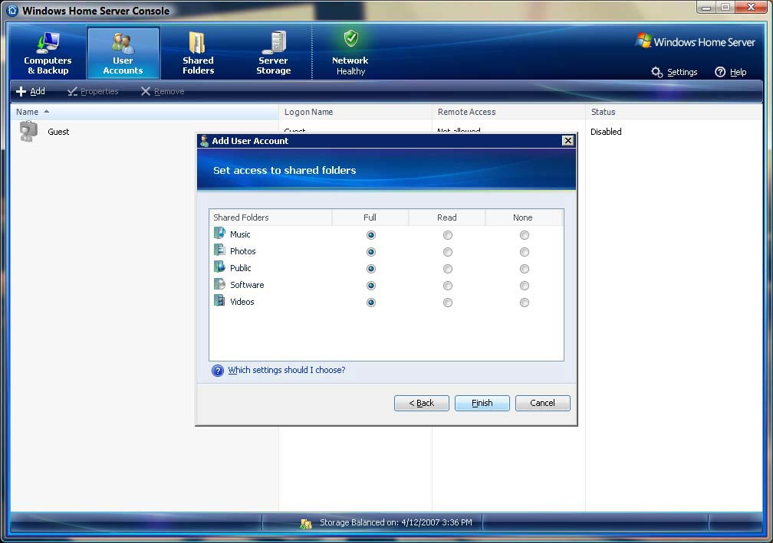
Task: Set Photos folder access to None
Action: click(525, 252)
